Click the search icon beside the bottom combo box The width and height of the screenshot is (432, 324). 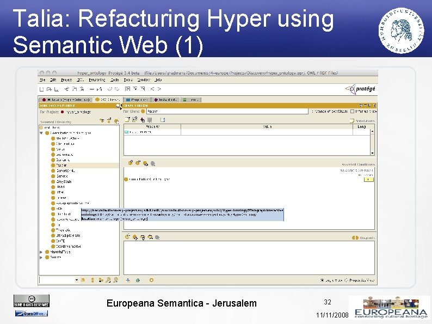(x=83, y=280)
